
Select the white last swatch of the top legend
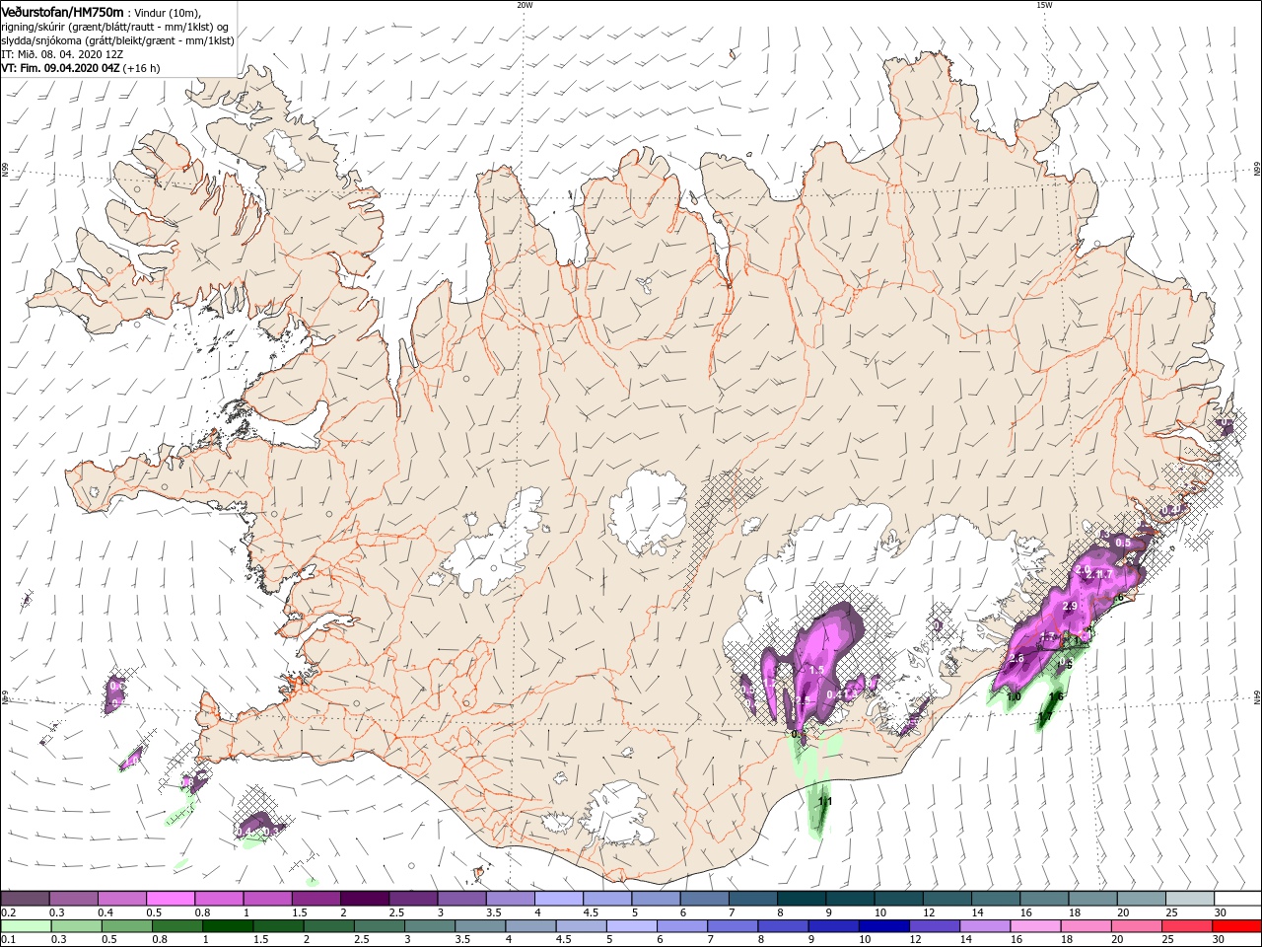pyautogui.click(x=1237, y=899)
